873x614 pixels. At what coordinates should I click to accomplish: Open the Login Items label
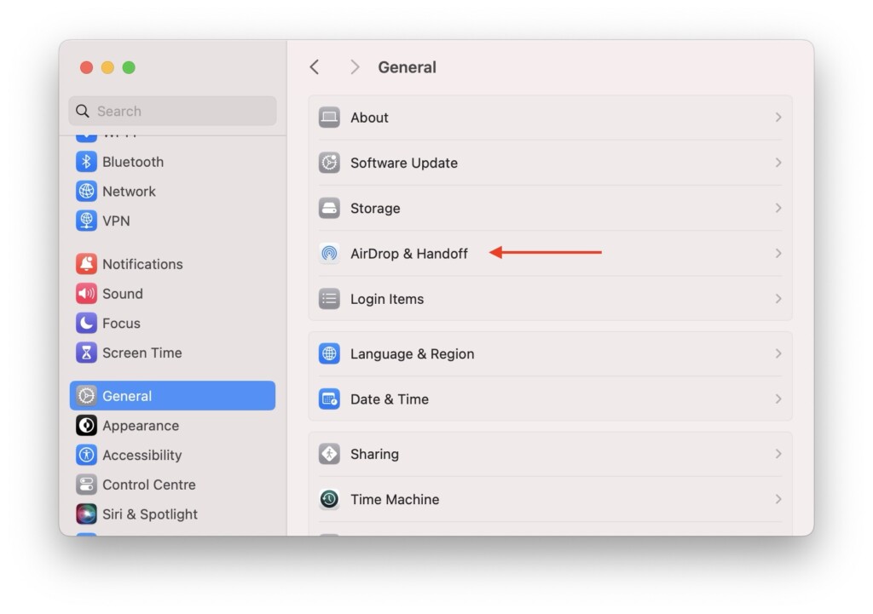coord(387,299)
